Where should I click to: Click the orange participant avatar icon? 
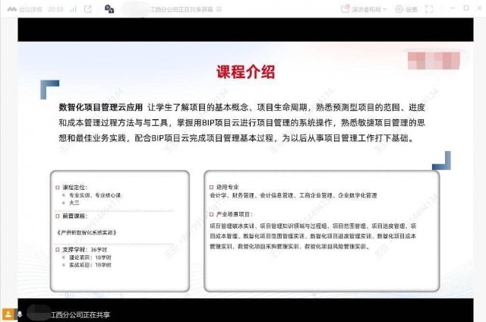tap(8, 313)
